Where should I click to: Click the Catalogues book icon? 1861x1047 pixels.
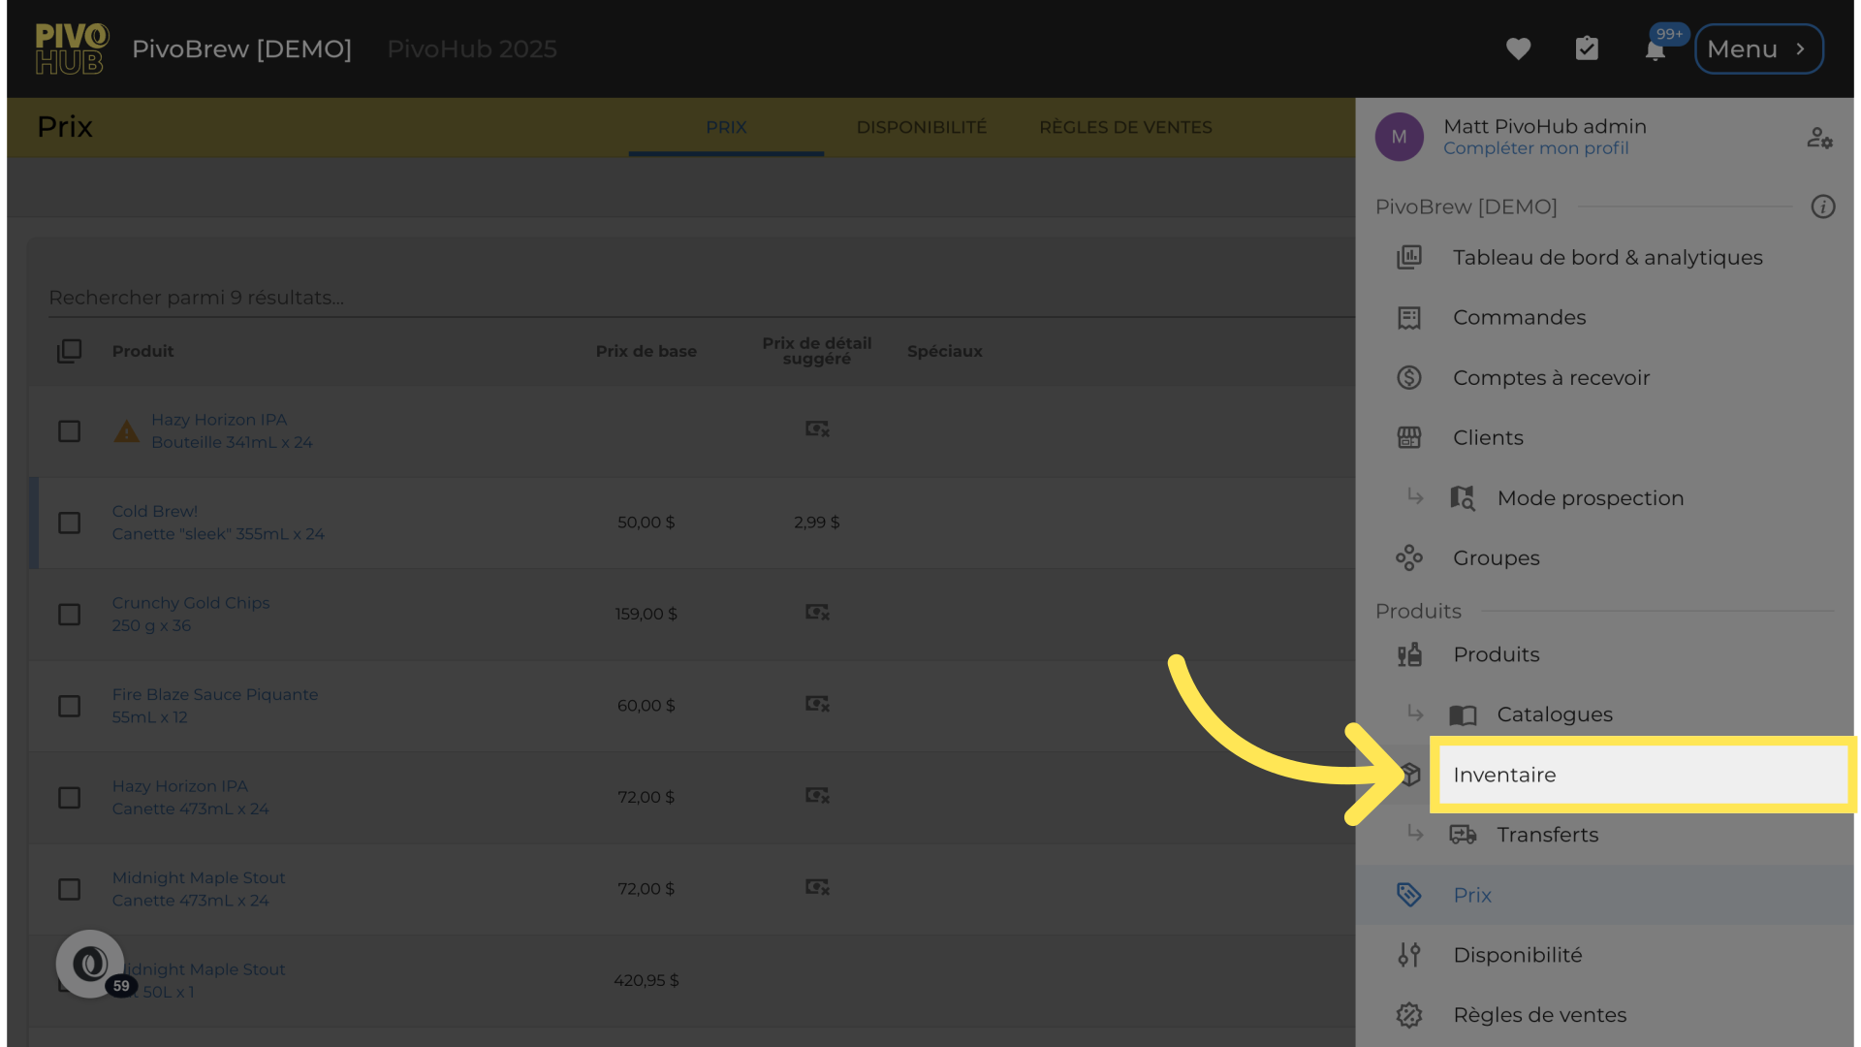point(1463,715)
